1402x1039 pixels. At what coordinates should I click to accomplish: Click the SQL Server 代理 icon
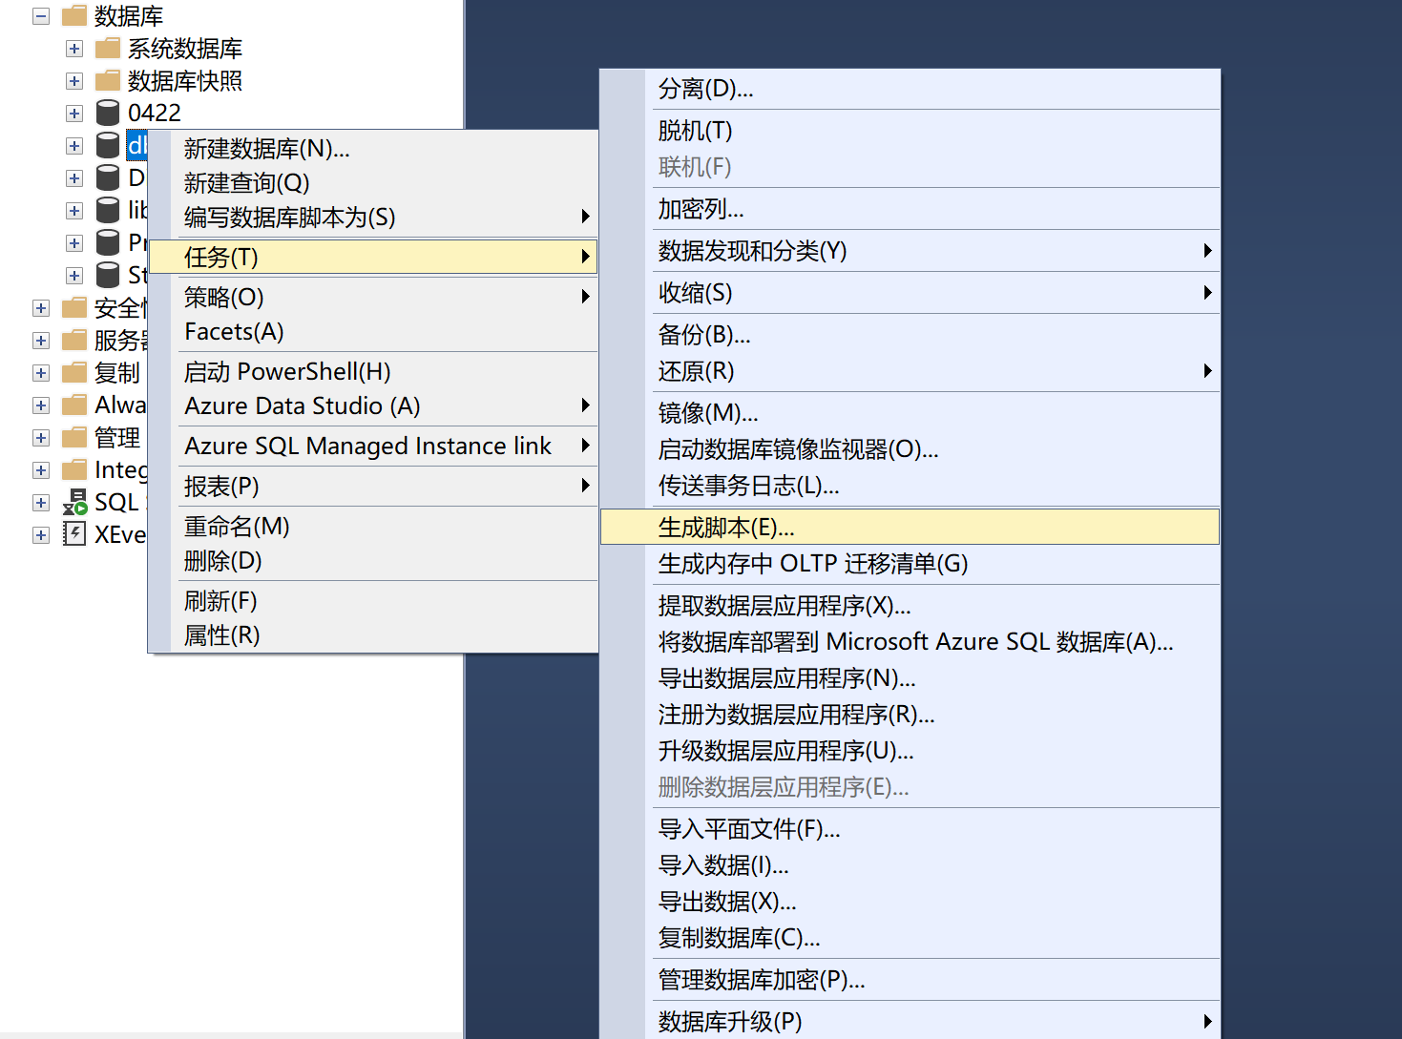coord(74,502)
